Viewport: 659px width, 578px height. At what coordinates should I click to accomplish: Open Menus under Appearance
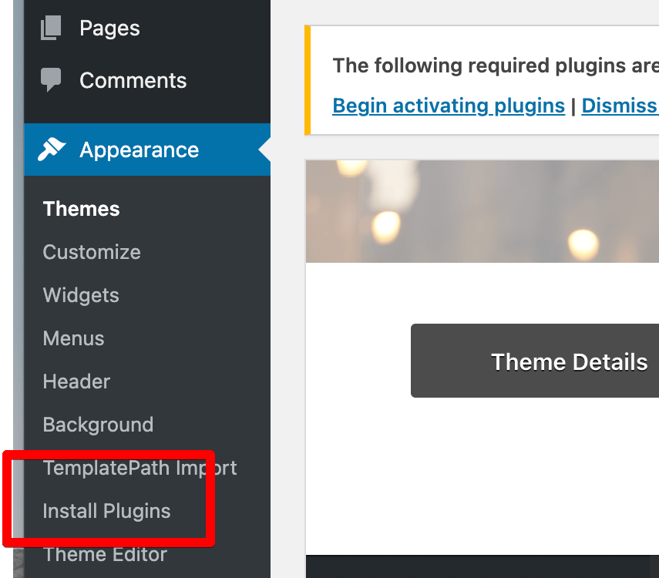(x=73, y=338)
